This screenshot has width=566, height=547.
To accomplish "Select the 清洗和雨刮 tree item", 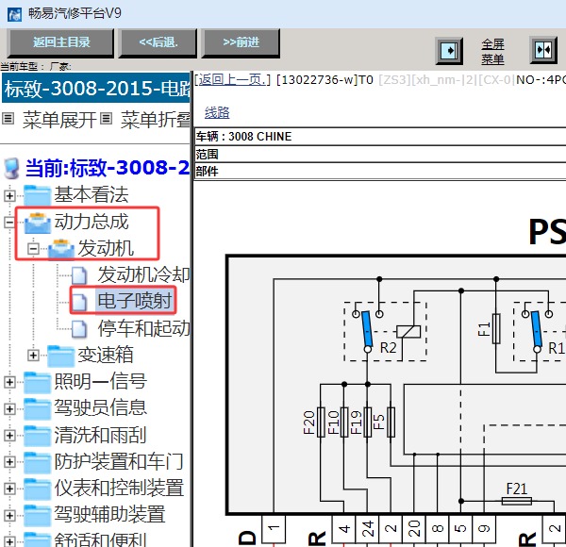I will pyautogui.click(x=101, y=435).
